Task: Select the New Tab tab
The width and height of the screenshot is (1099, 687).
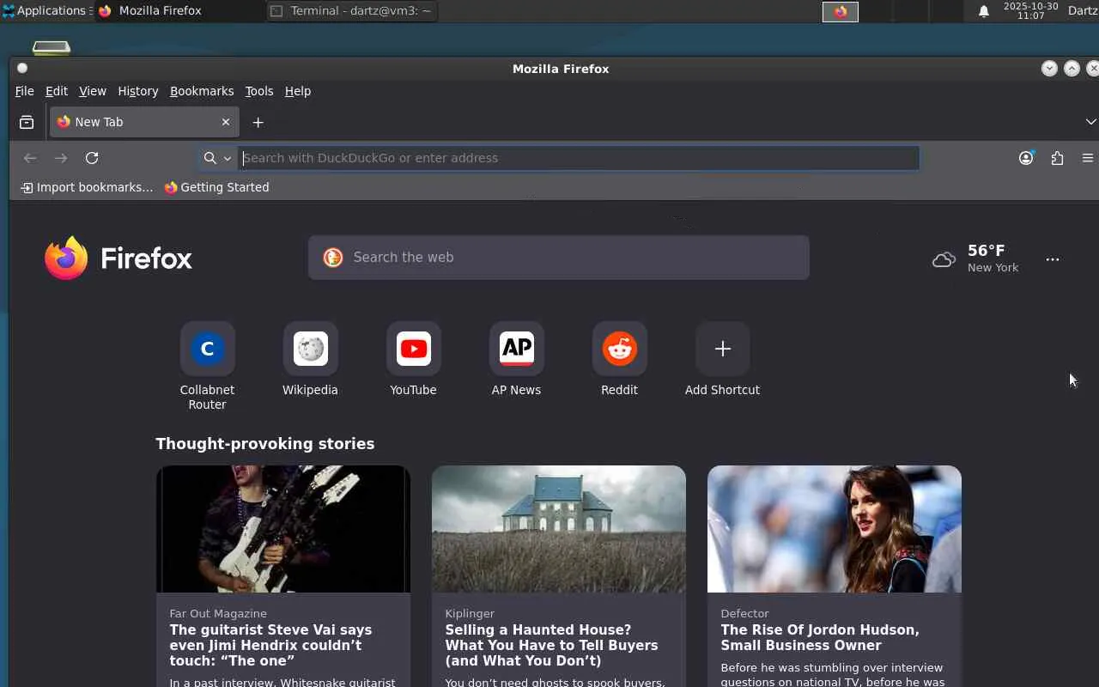Action: point(144,122)
